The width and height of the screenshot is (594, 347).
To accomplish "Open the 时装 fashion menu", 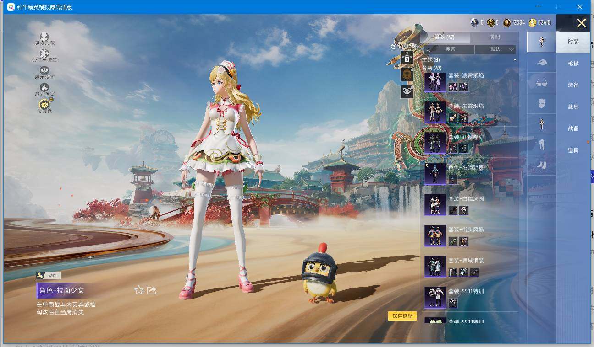I will [x=573, y=42].
